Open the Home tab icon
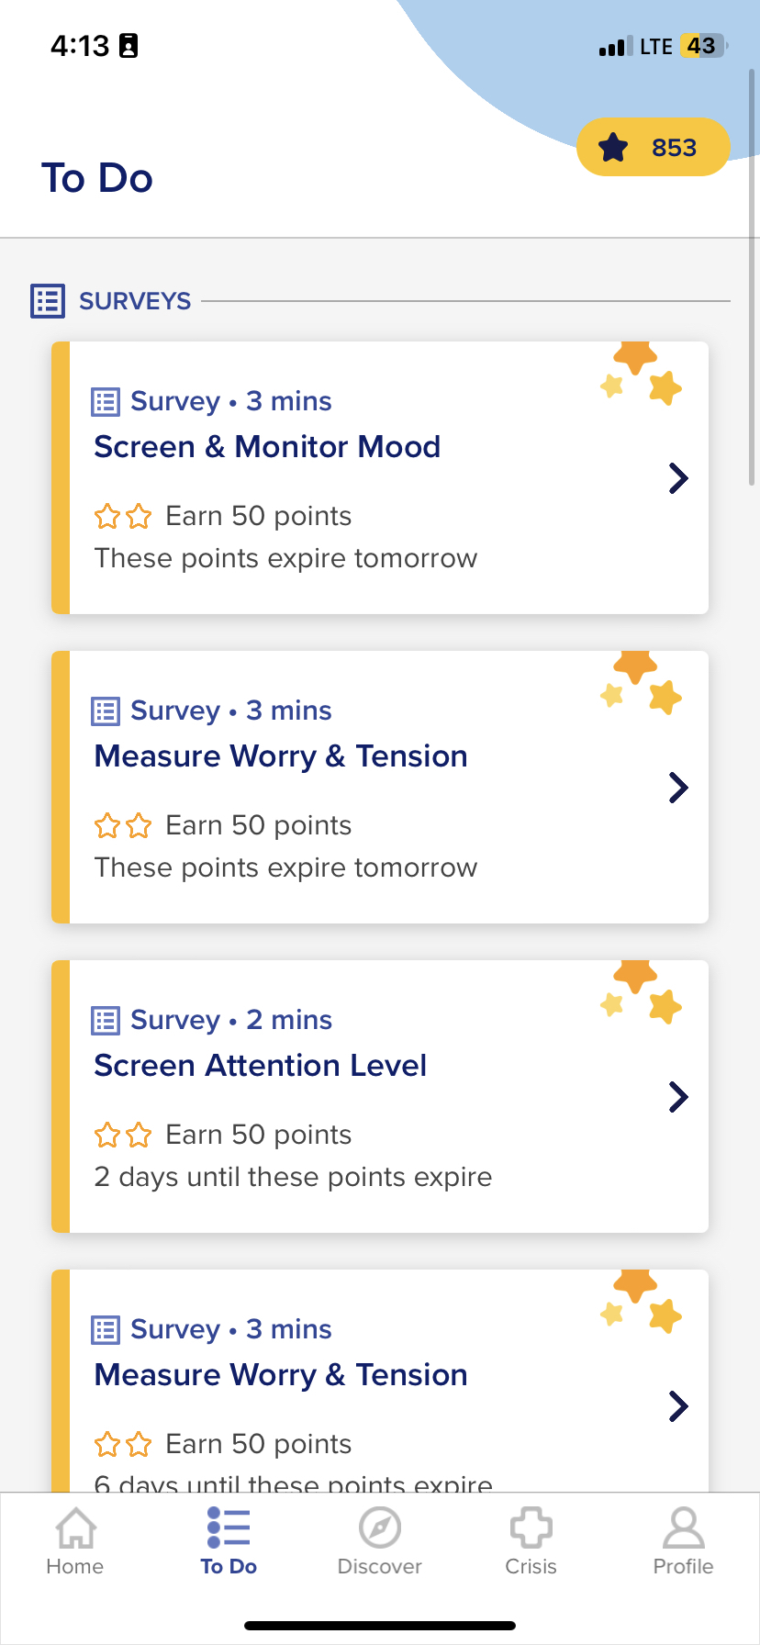The width and height of the screenshot is (760, 1645). [76, 1528]
